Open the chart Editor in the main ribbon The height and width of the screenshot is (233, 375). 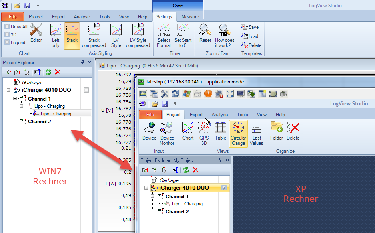(x=36, y=33)
